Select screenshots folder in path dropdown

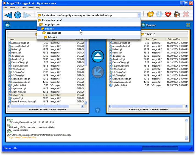point(89,33)
